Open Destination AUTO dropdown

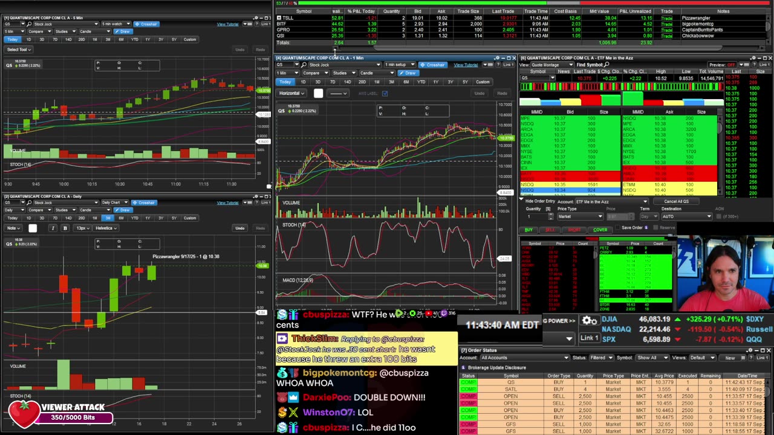[687, 216]
